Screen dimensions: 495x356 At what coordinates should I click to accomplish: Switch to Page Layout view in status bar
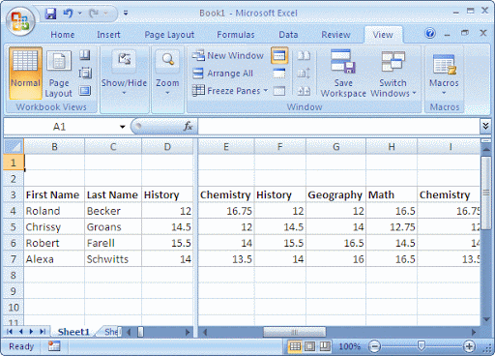309,346
